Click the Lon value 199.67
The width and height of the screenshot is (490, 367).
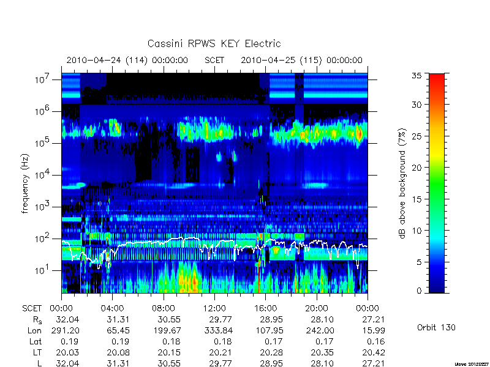[167, 330]
